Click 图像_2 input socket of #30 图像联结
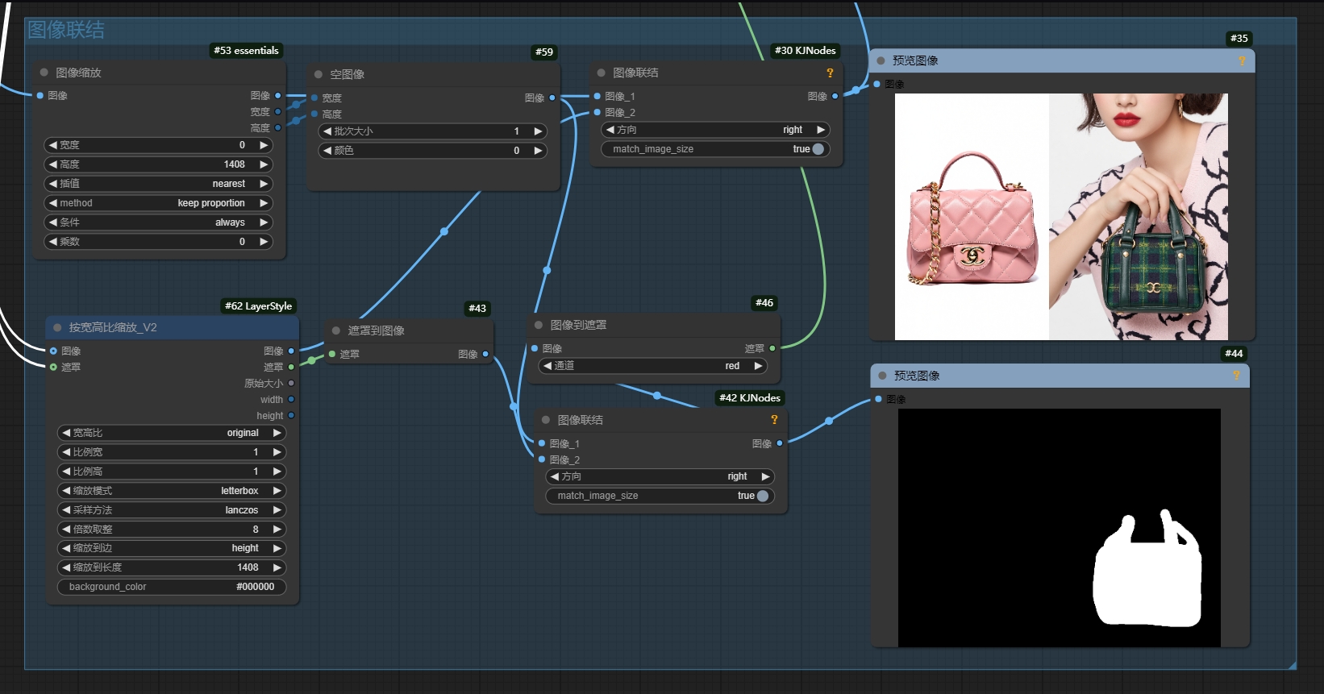Image resolution: width=1324 pixels, height=694 pixels. (597, 112)
